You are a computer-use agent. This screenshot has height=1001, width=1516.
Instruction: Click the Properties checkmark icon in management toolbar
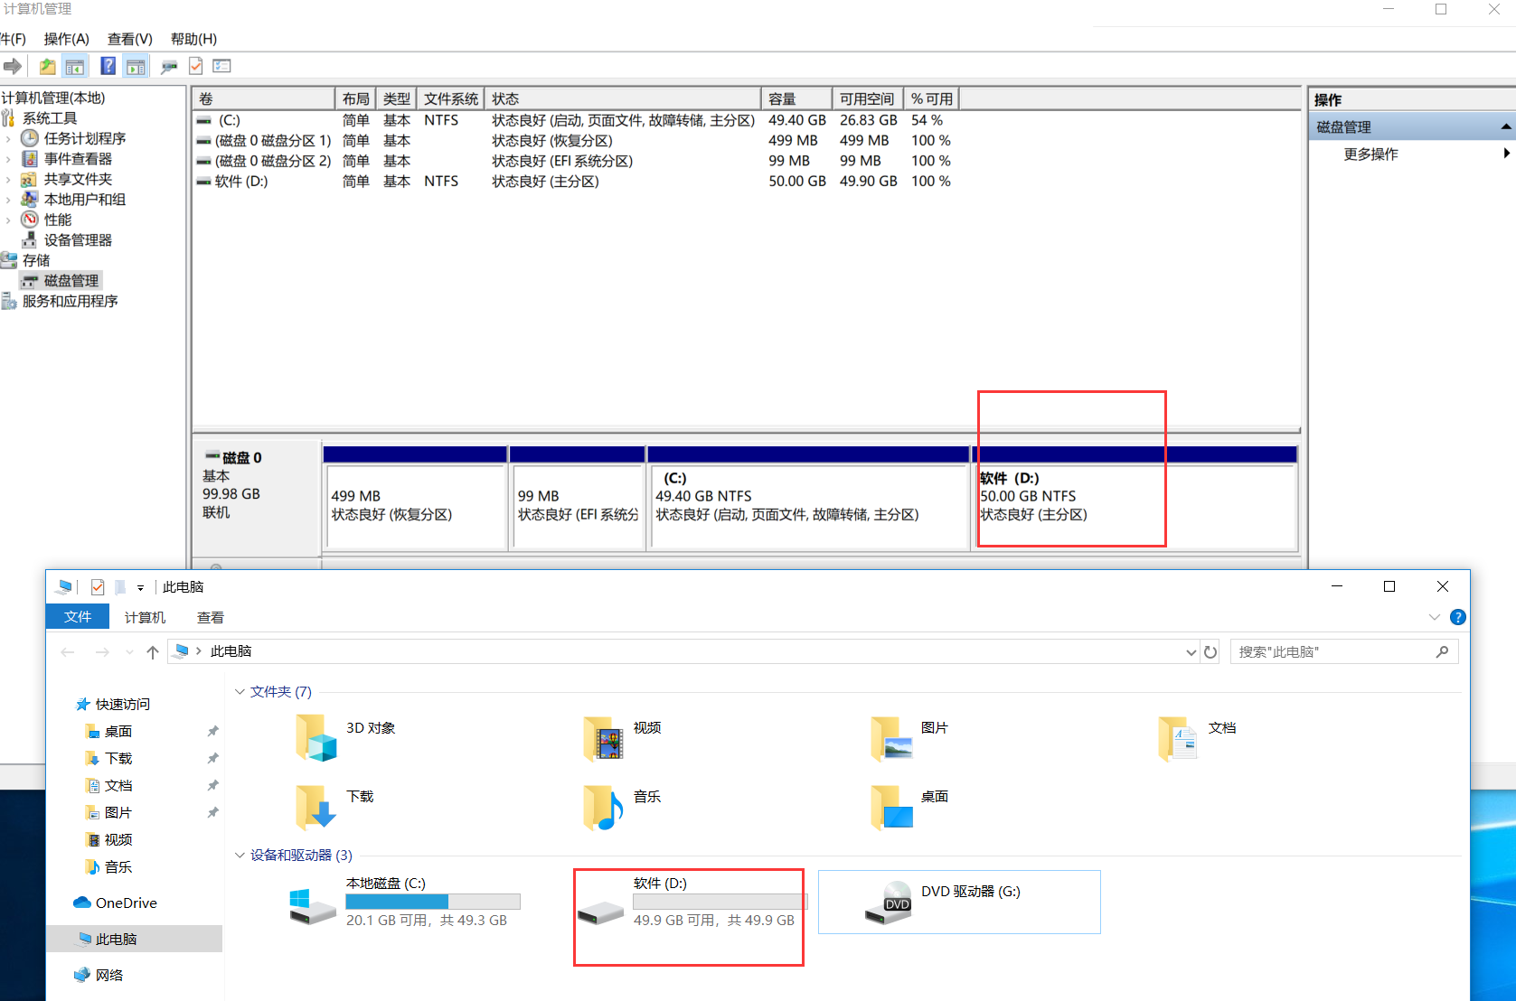pyautogui.click(x=195, y=66)
